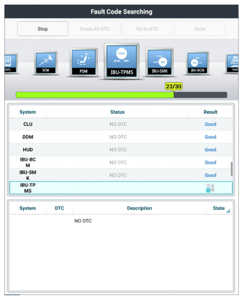The image size is (243, 299).
Task: Click the Erase All DTC button
Action: (95, 29)
